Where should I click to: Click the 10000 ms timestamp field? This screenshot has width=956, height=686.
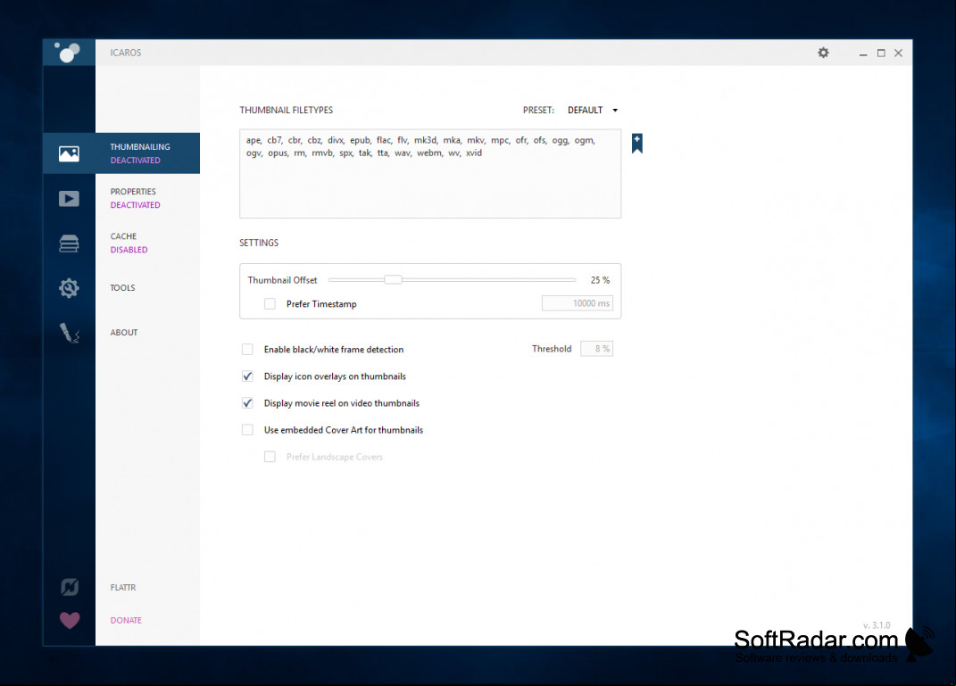(x=578, y=303)
